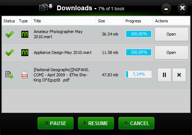Cancel the National Geographic download with X
The height and width of the screenshot is (135, 192).
coord(179,75)
